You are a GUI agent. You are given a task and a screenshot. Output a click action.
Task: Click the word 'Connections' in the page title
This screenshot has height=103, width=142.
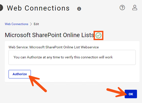[47, 8]
